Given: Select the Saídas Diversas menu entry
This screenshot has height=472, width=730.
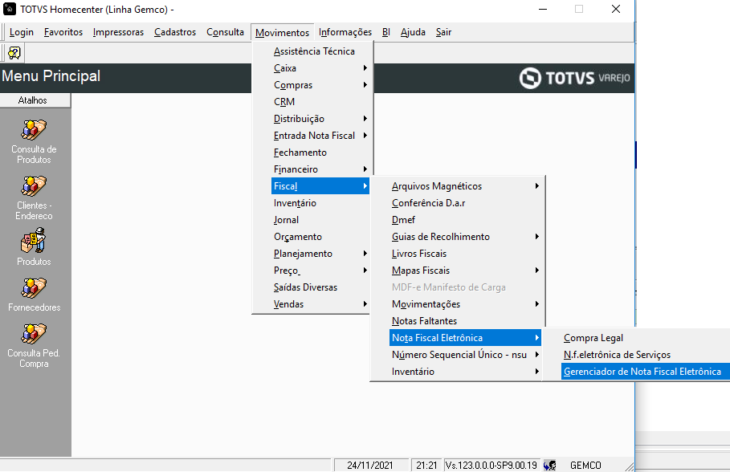Looking at the screenshot, I should 320,287.
